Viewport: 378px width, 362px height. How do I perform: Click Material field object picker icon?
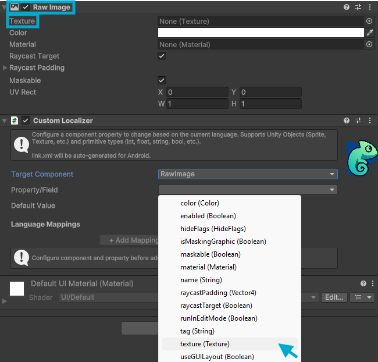[369, 44]
